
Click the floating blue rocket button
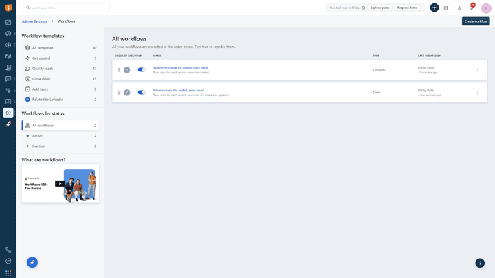tap(32, 262)
